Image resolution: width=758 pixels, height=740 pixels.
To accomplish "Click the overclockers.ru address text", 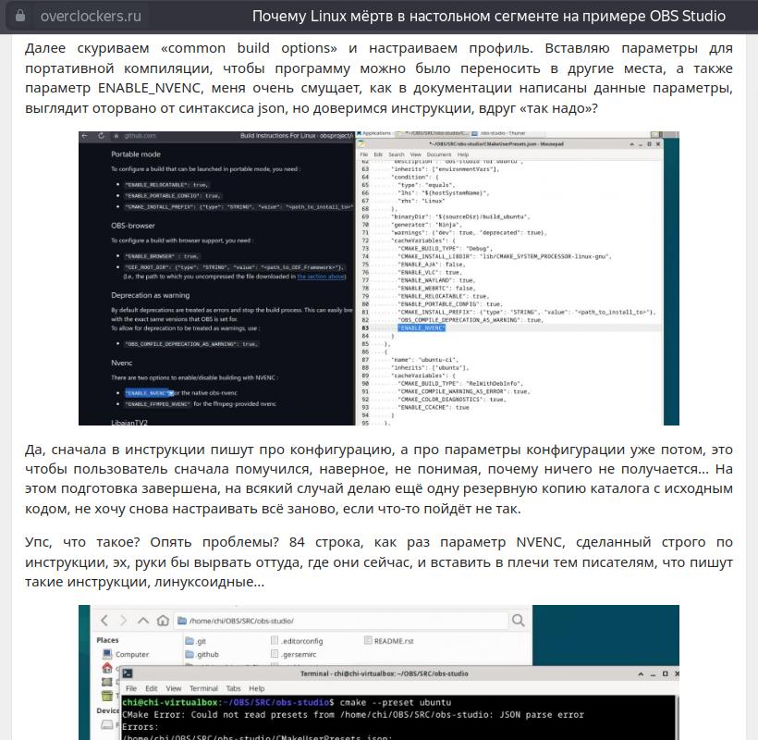I will coord(91,16).
